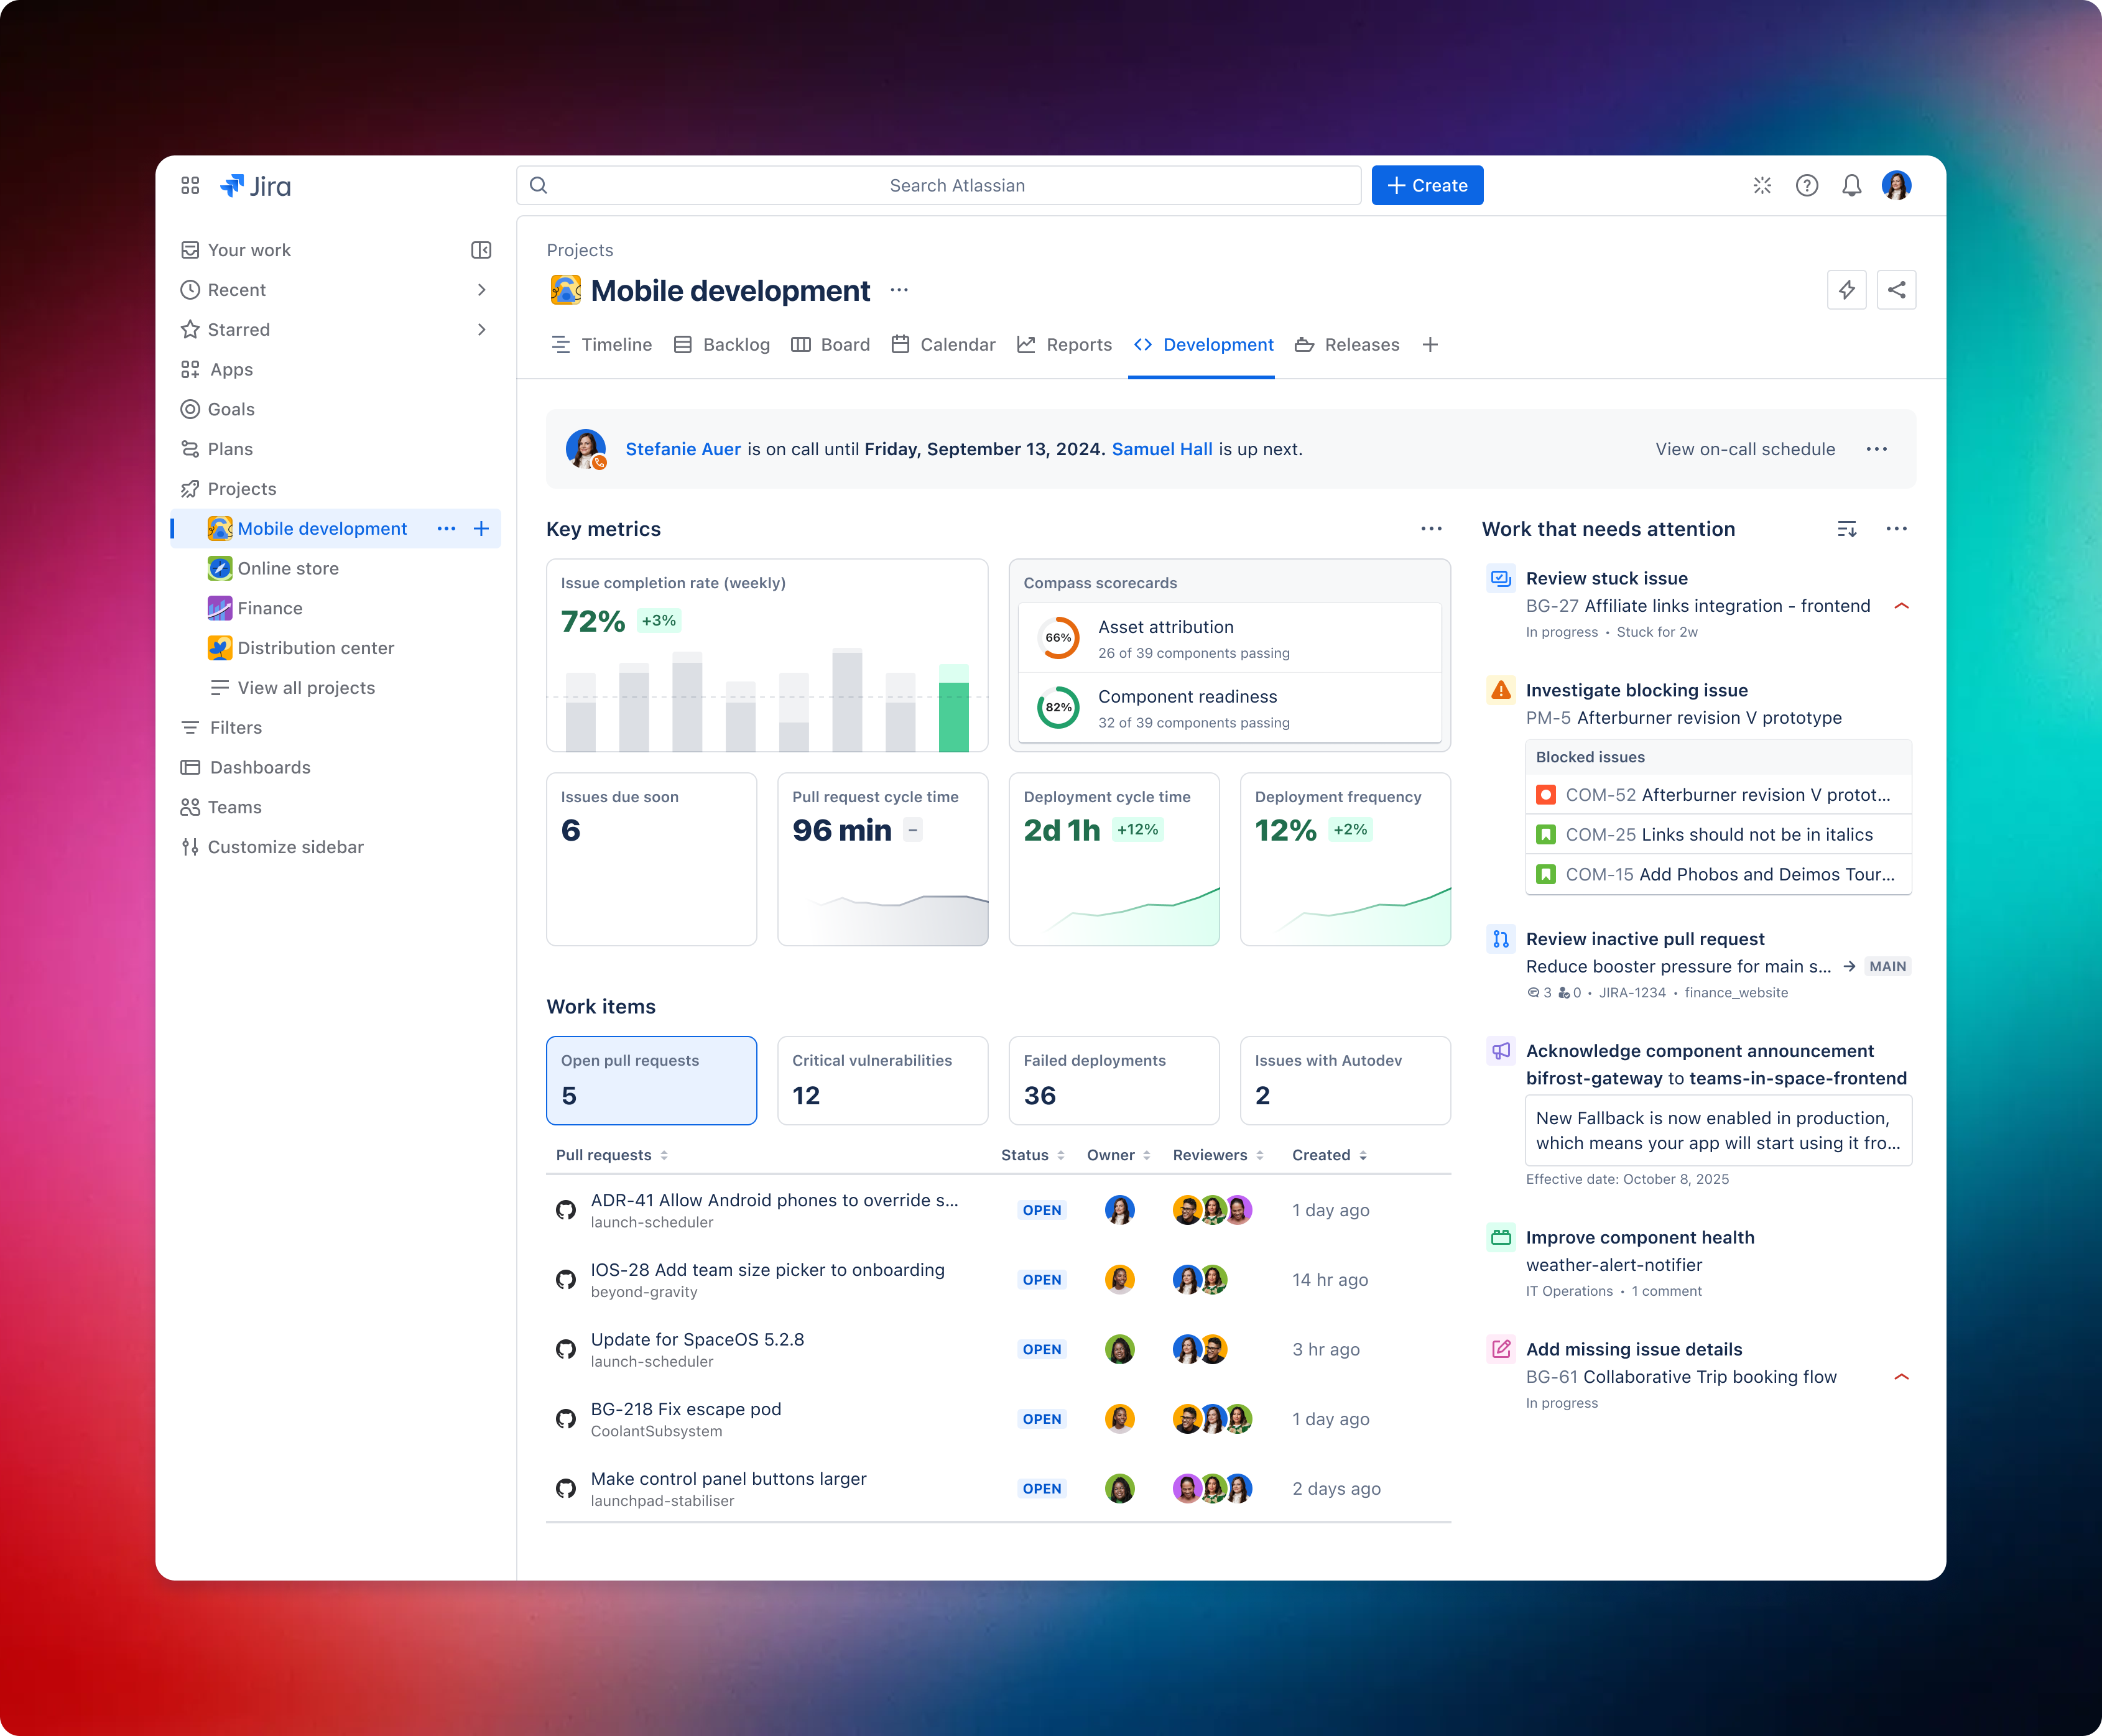
Task: Collapse the Review stuck issue item
Action: point(1901,606)
